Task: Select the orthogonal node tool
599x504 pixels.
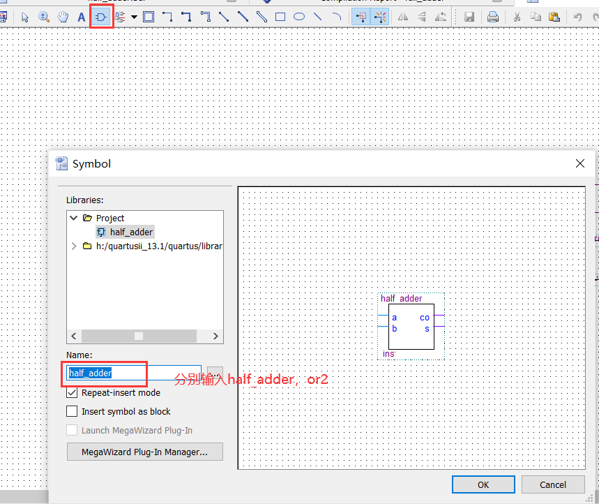Action: [167, 17]
